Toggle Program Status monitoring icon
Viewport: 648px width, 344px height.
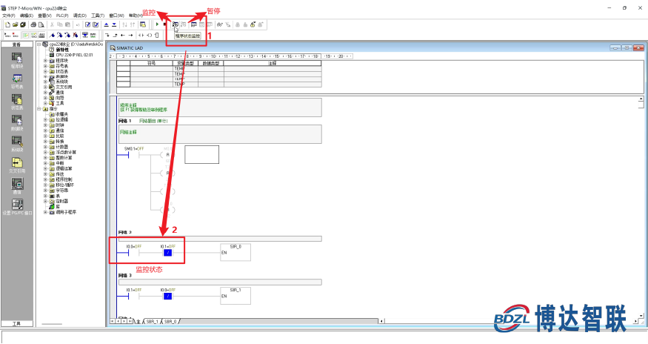pyautogui.click(x=176, y=25)
